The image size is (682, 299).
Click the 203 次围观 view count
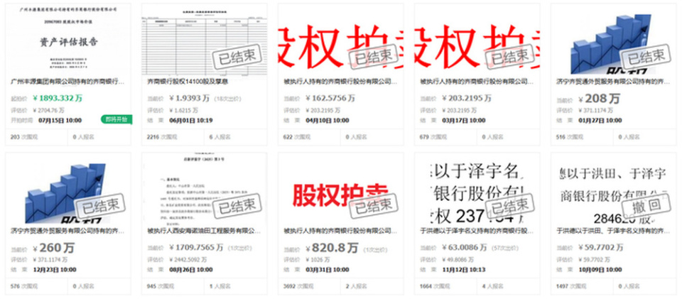click(x=23, y=137)
